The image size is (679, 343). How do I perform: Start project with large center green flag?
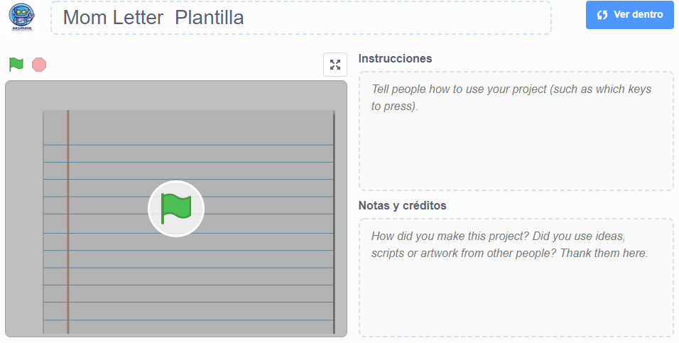coord(176,209)
